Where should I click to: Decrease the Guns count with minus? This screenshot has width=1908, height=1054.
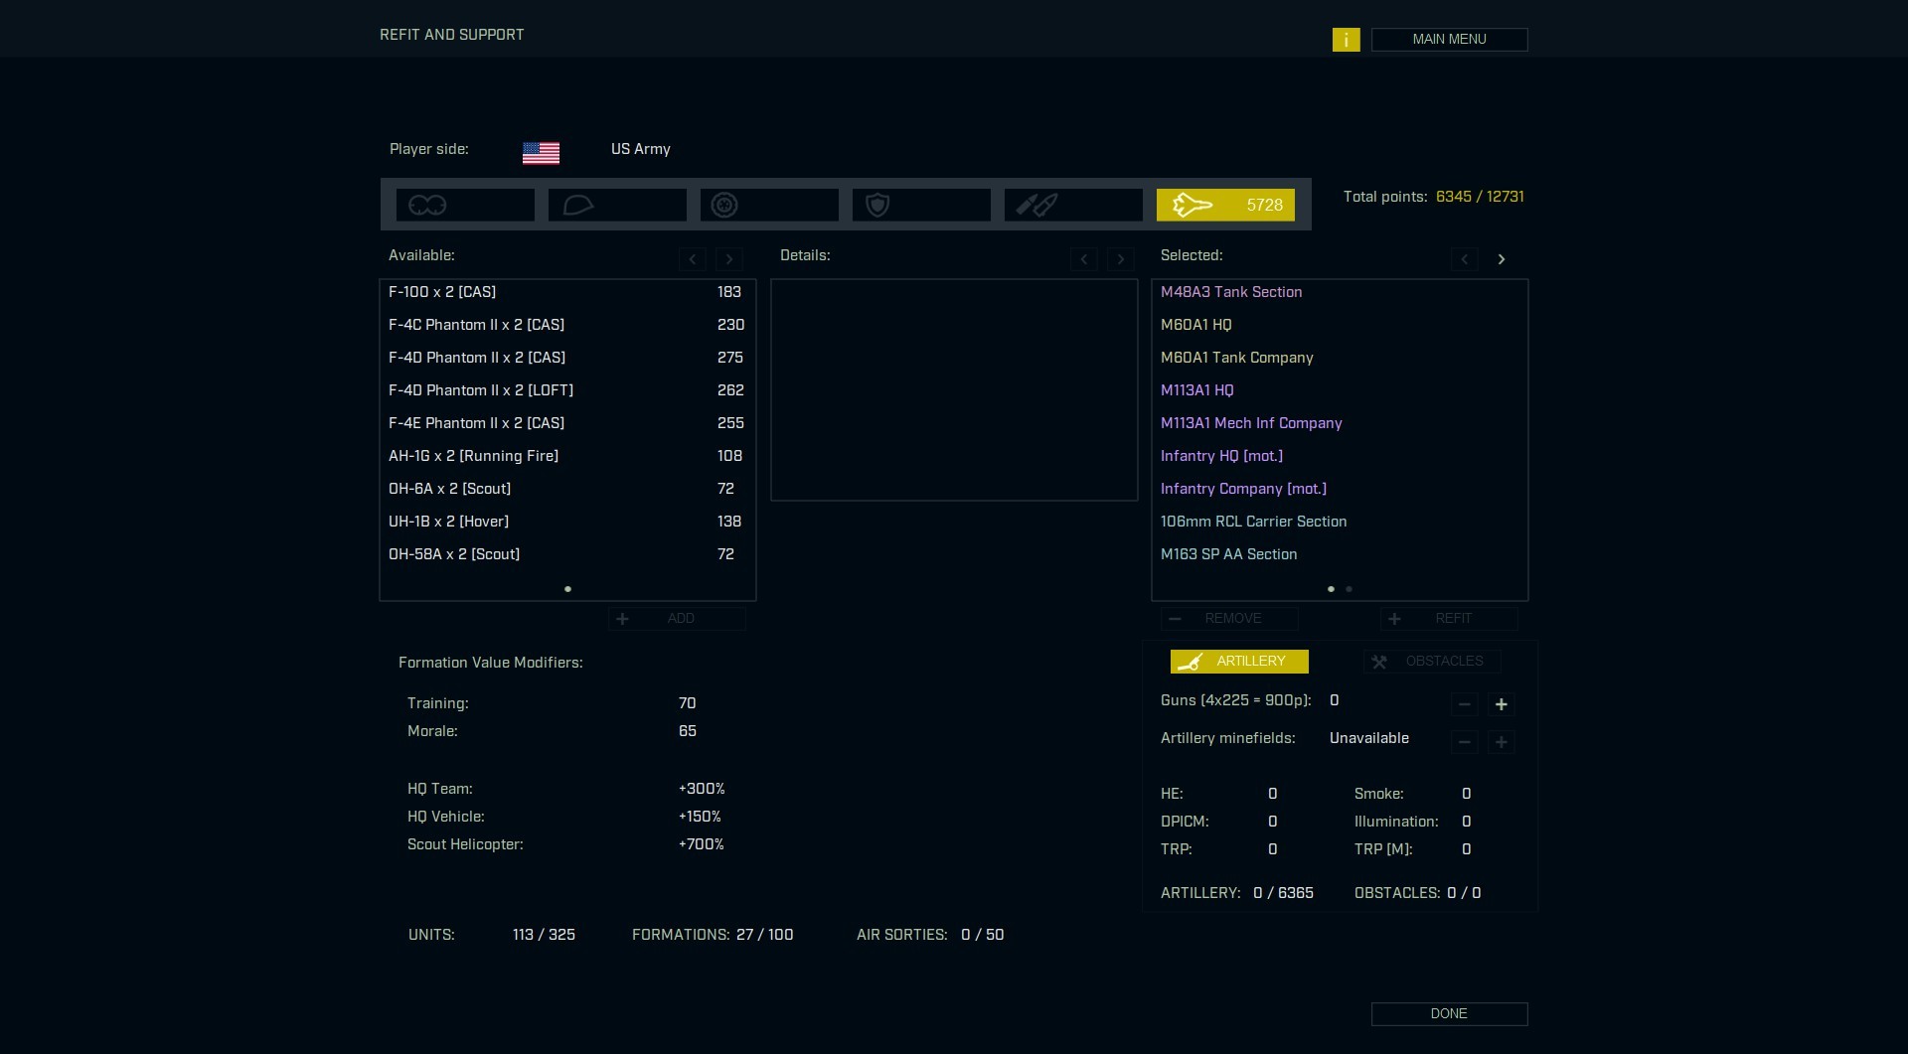1464,704
